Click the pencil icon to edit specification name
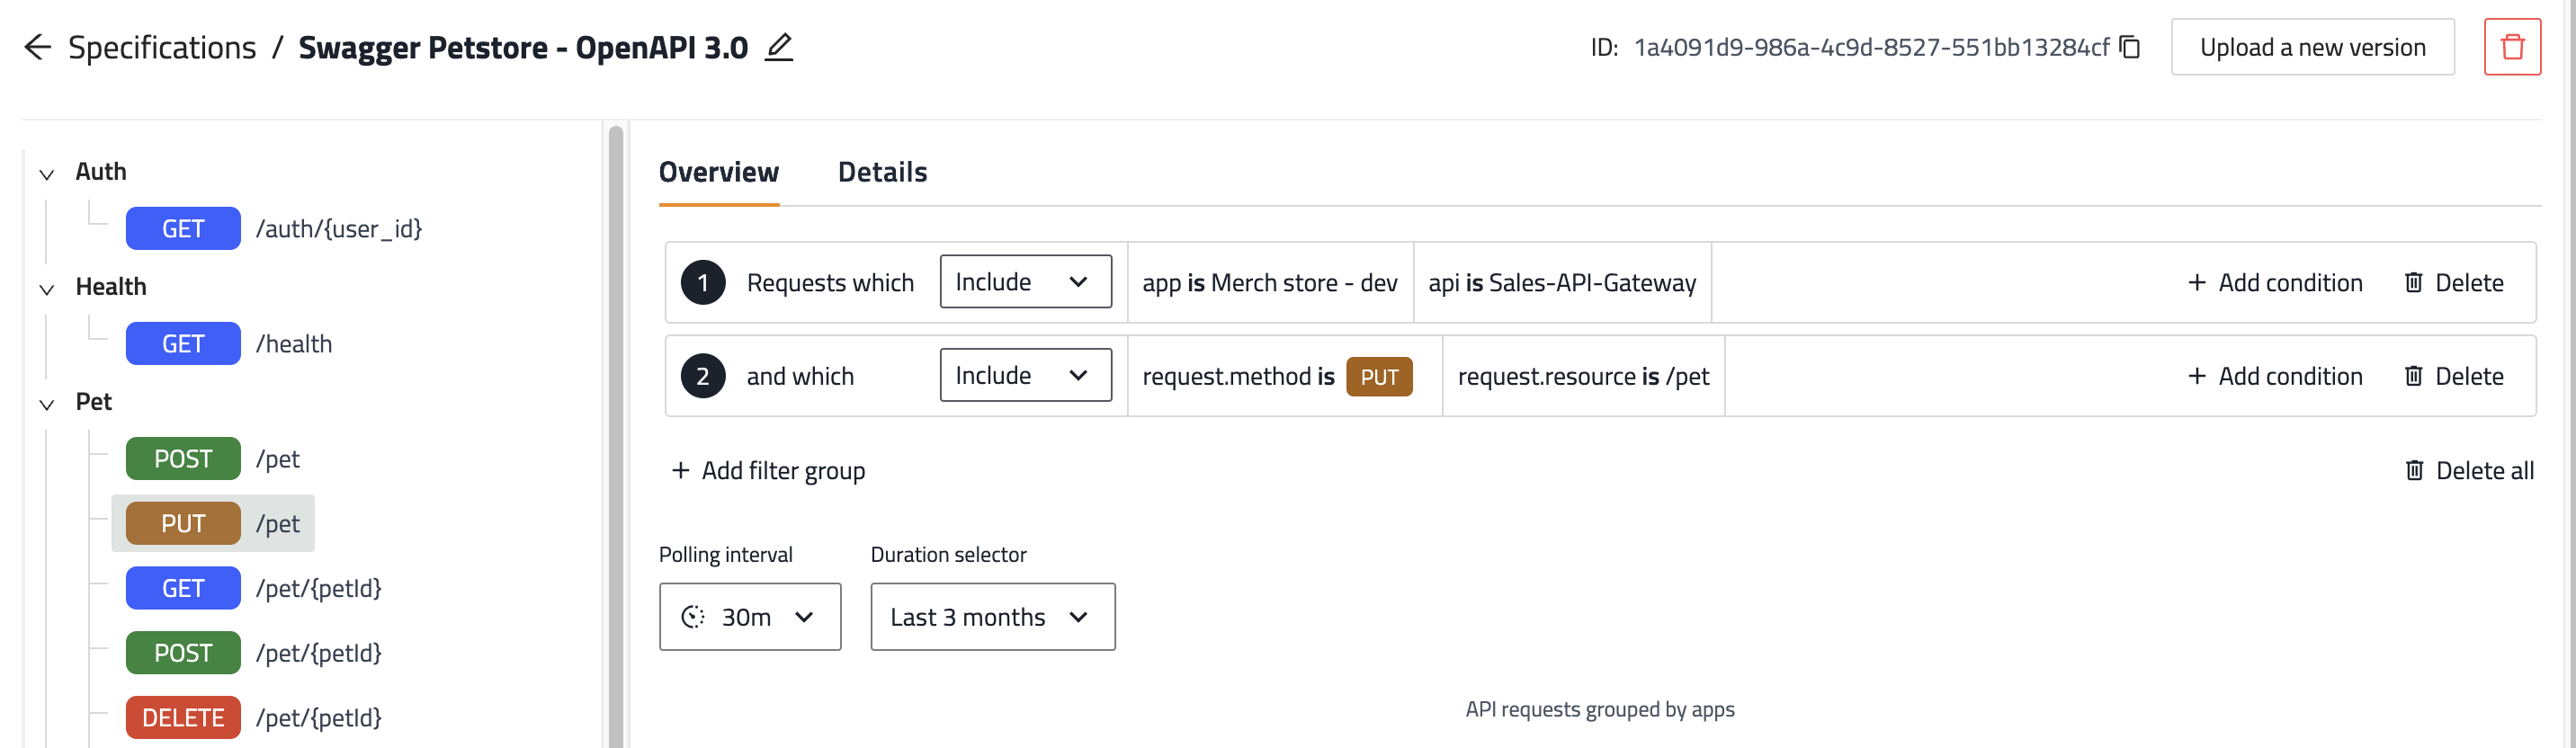The height and width of the screenshot is (748, 2576). click(x=778, y=47)
